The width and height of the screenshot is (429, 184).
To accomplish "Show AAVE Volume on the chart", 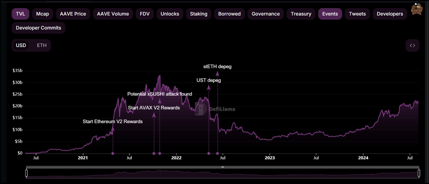I will [113, 14].
